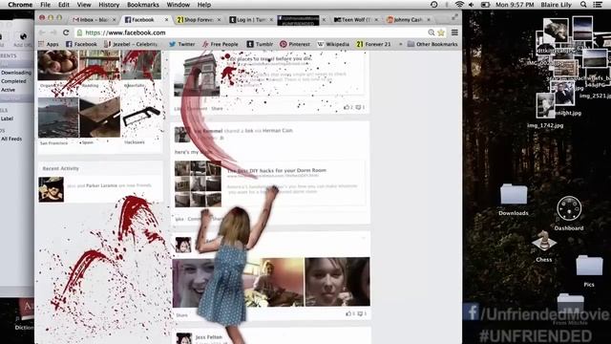Open the Apps bookmarks shortcut
Image resolution: width=611 pixels, height=344 pixels.
pyautogui.click(x=49, y=44)
